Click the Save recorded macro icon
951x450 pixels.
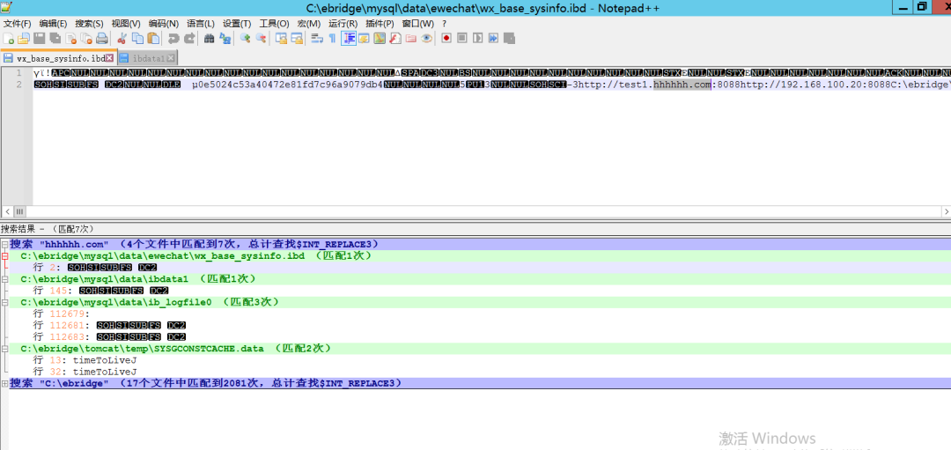click(x=510, y=38)
